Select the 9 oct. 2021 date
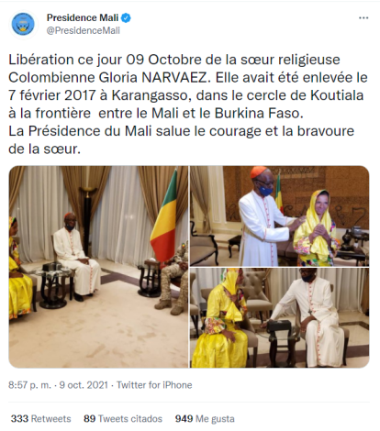 click(84, 385)
